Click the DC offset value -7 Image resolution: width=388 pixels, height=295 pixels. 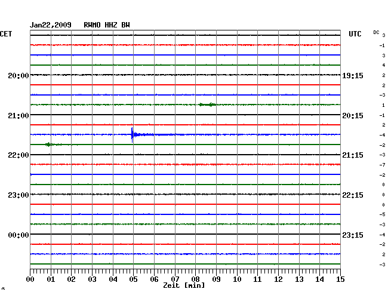[382, 165]
